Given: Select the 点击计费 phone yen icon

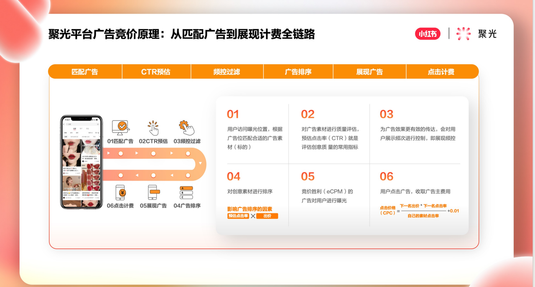Looking at the screenshot, I should pos(120,193).
